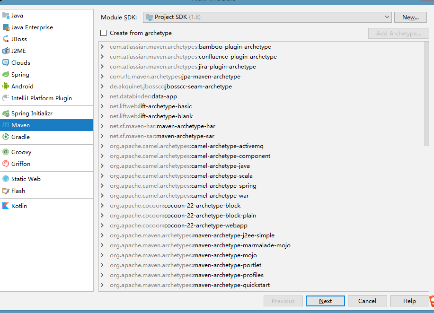Expand confluence-plugin-archetype entry

102,57
